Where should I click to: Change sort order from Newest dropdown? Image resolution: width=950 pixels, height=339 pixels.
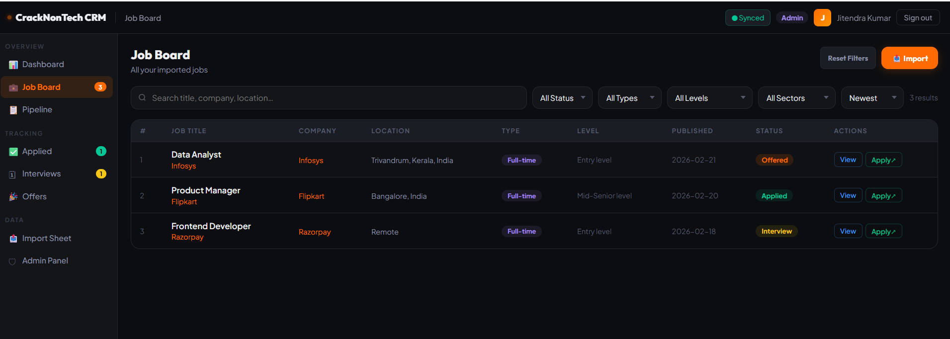(x=872, y=98)
